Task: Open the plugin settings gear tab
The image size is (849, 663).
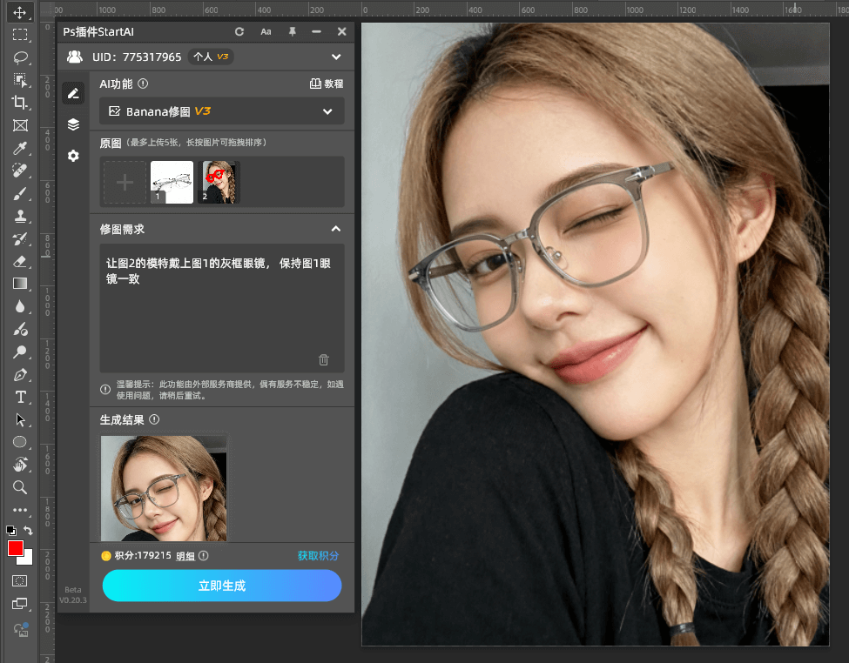Action: click(73, 156)
